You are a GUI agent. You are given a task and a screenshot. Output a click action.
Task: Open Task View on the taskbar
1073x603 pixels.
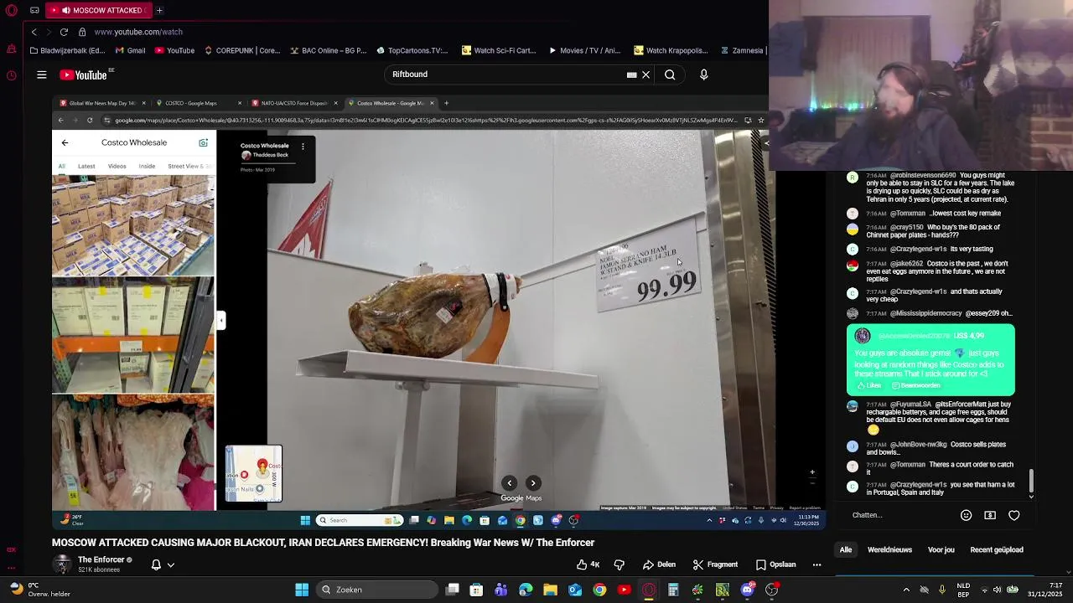pos(453,590)
